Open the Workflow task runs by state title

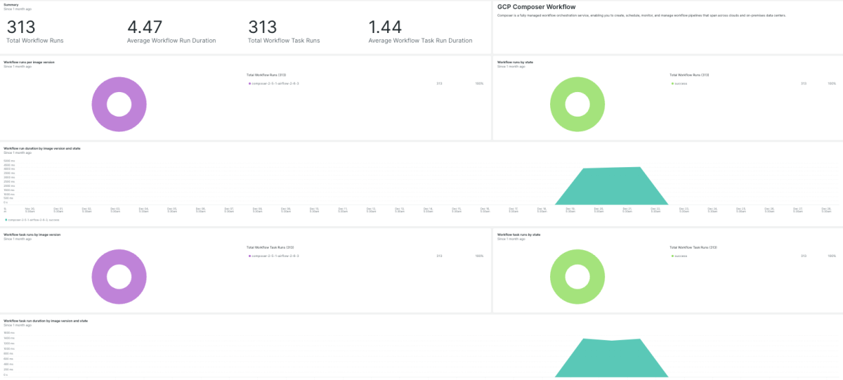[518, 234]
